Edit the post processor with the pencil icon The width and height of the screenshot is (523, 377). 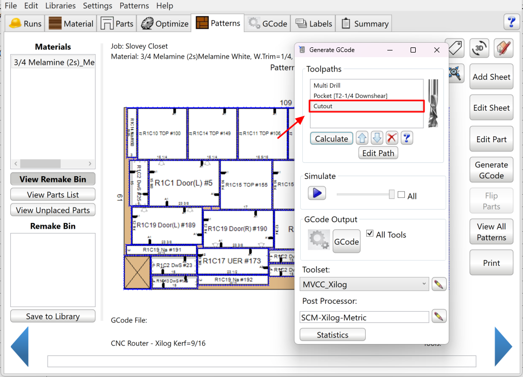pos(439,317)
